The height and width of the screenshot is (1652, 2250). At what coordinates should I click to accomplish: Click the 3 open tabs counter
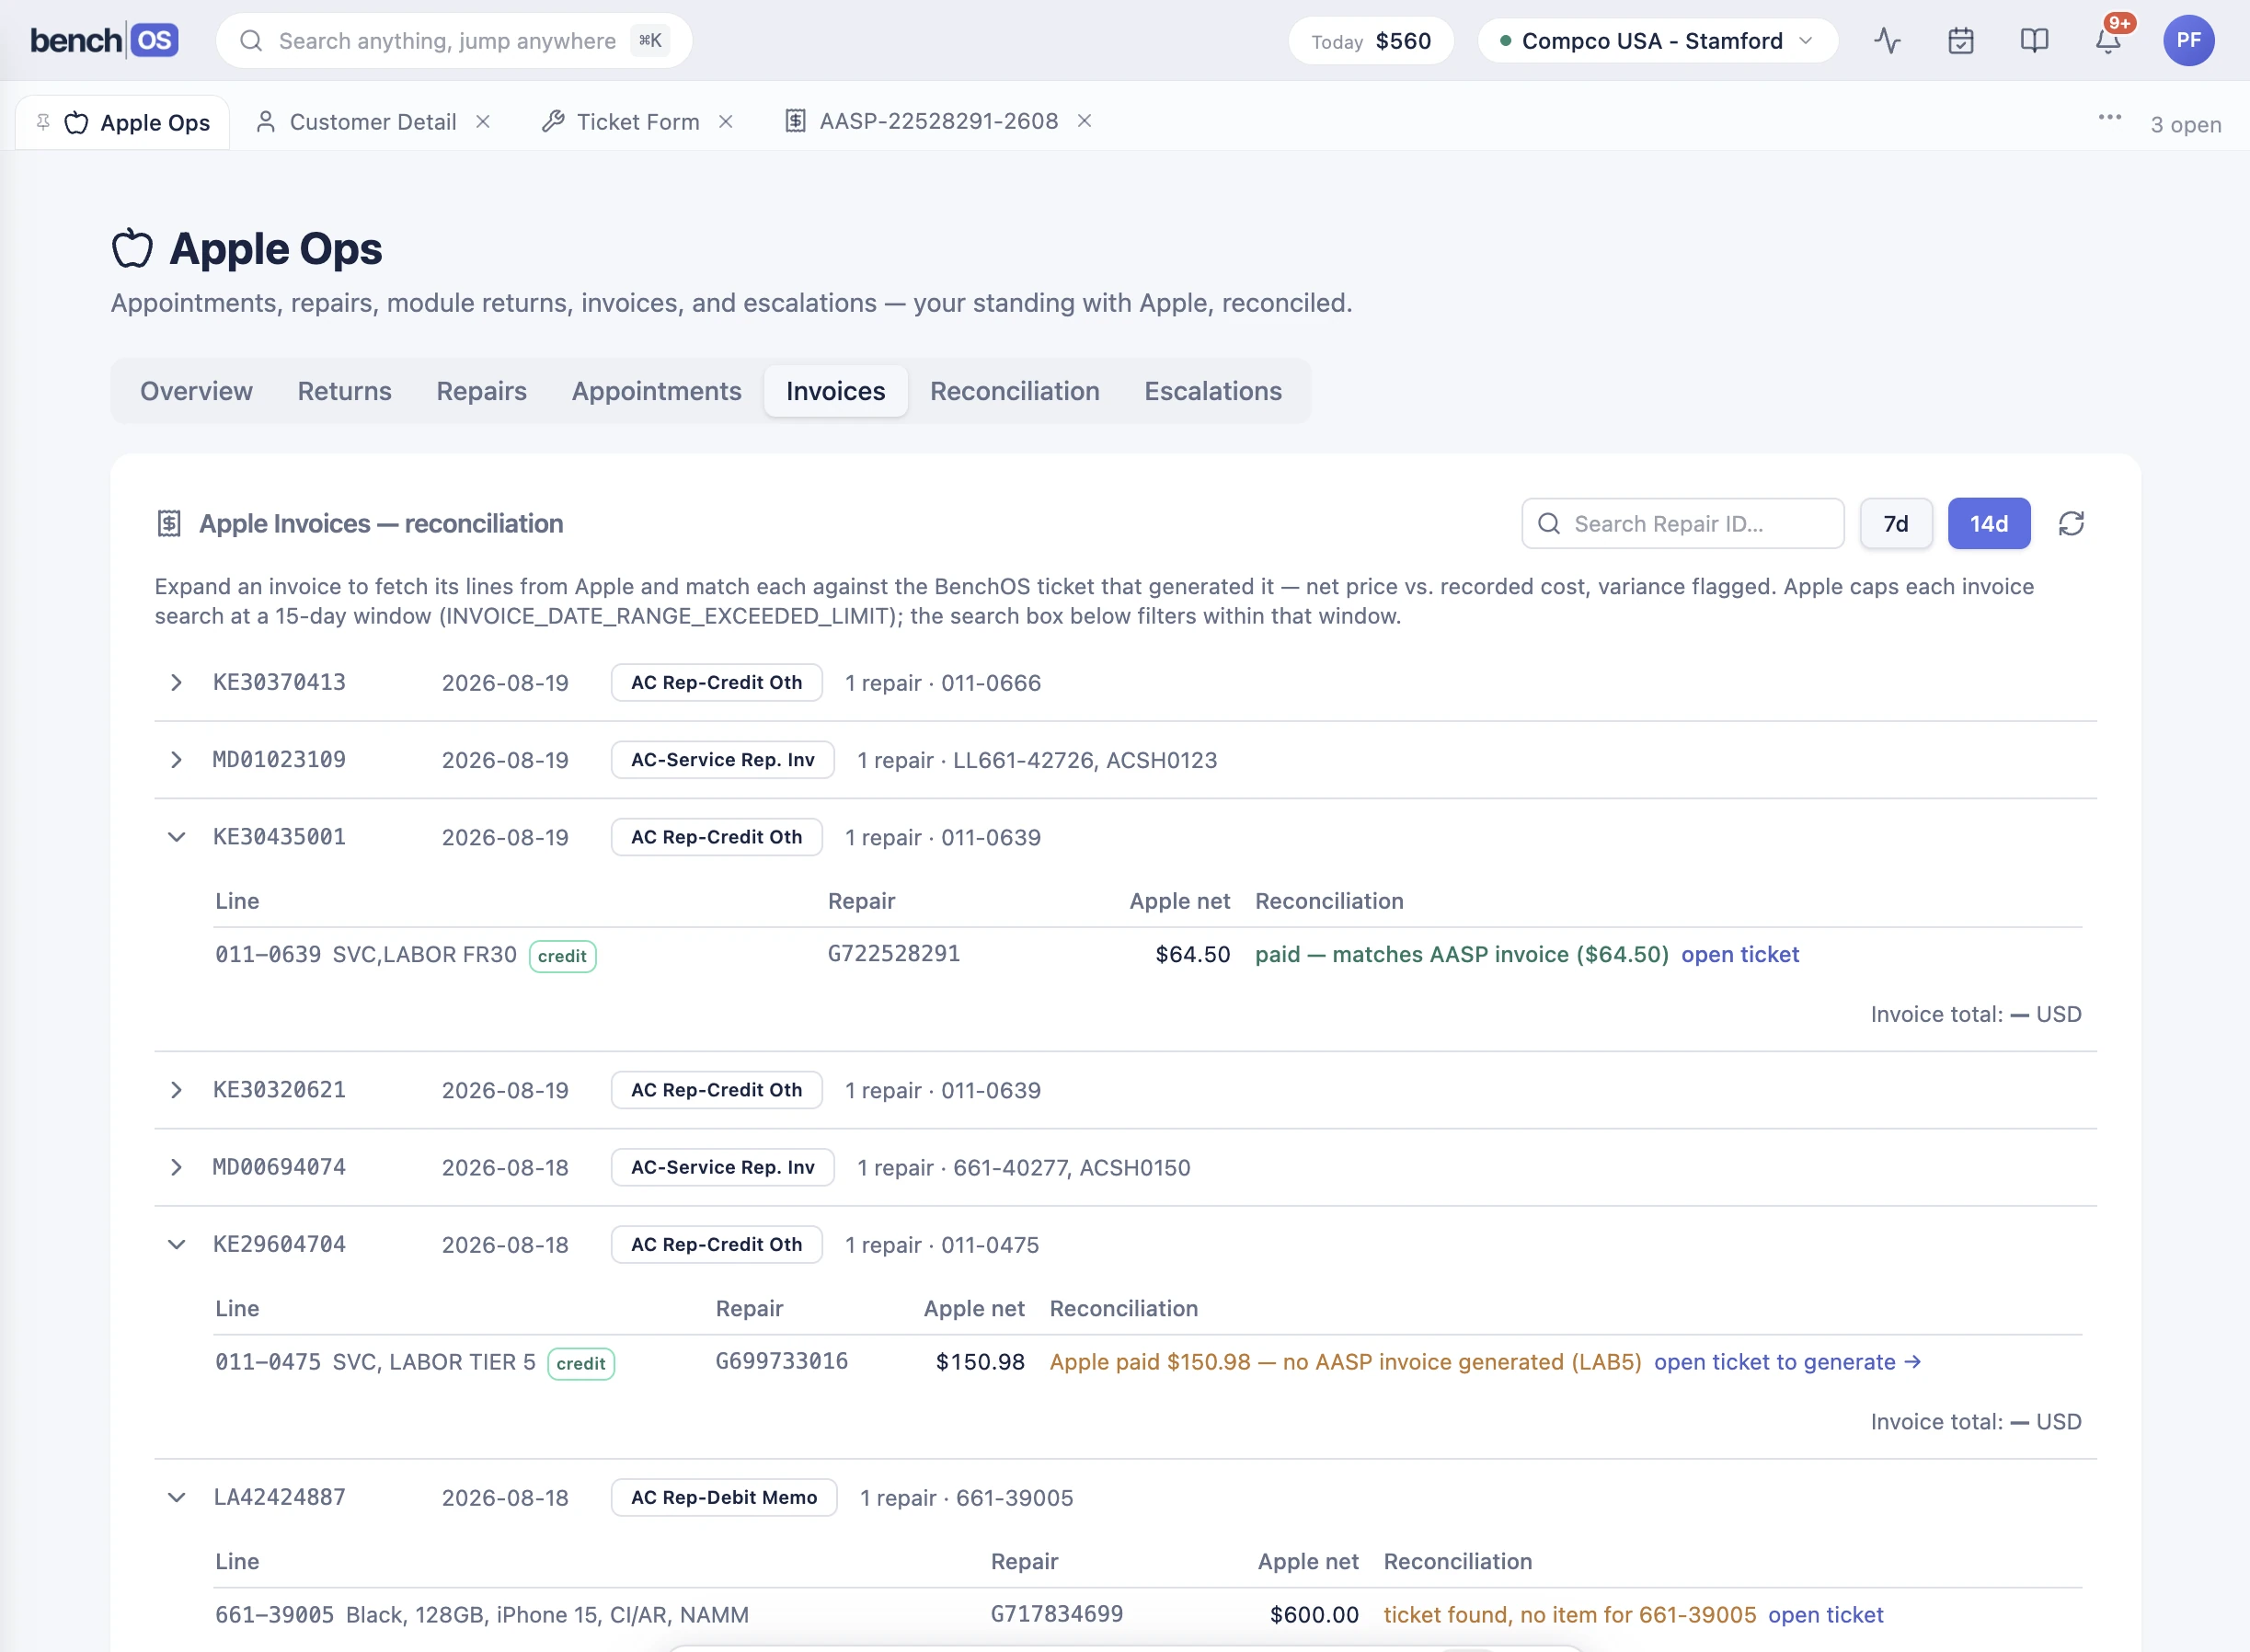[x=2186, y=124]
